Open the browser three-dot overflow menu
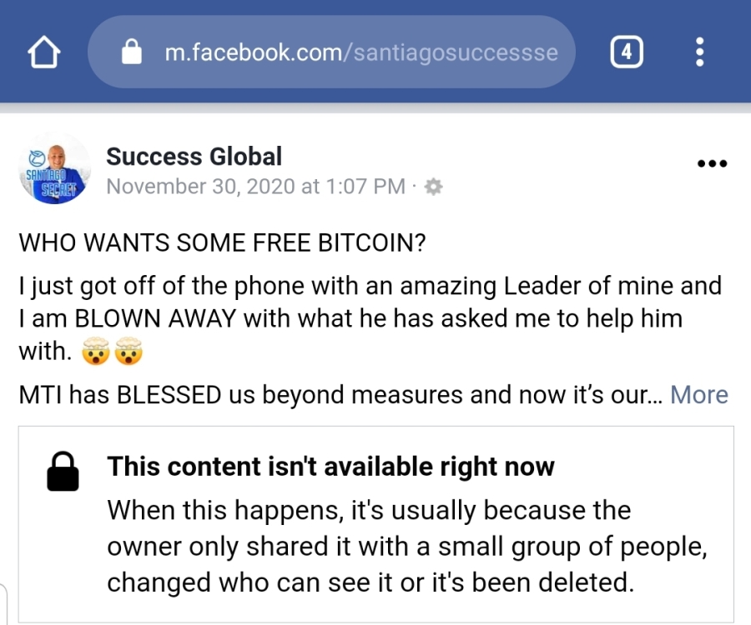Viewport: 751px width, 625px height. 699,54
